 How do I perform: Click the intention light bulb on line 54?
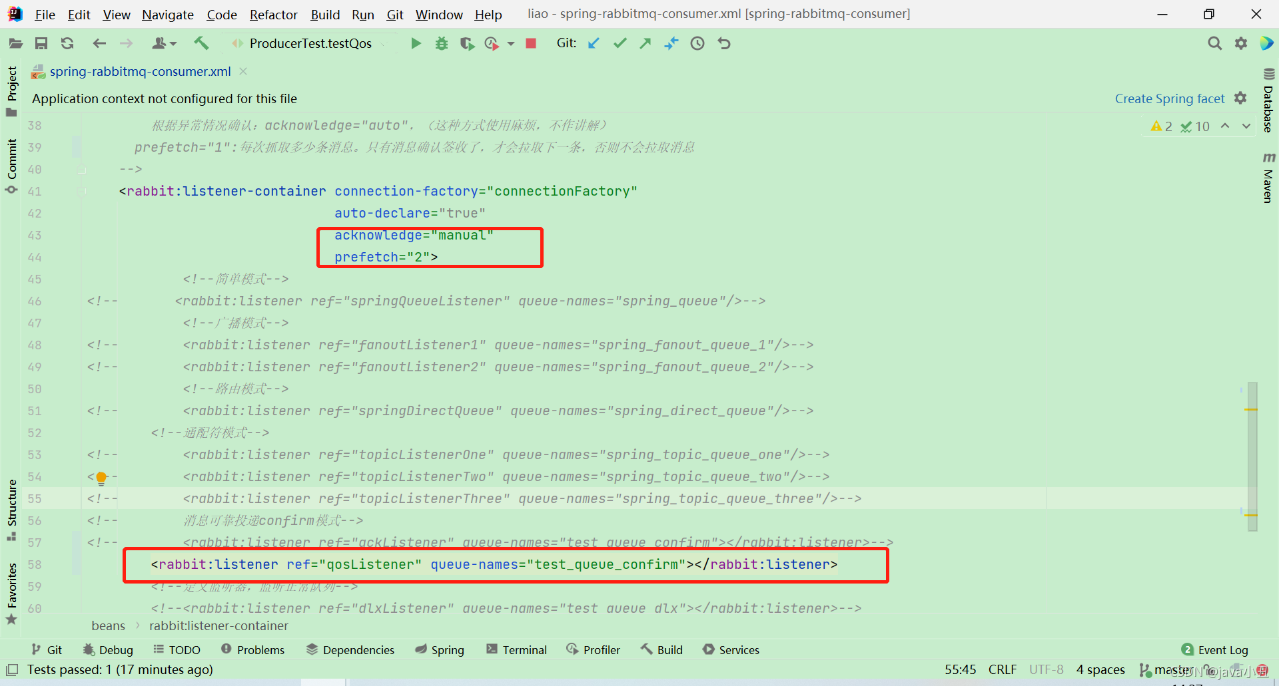[101, 477]
